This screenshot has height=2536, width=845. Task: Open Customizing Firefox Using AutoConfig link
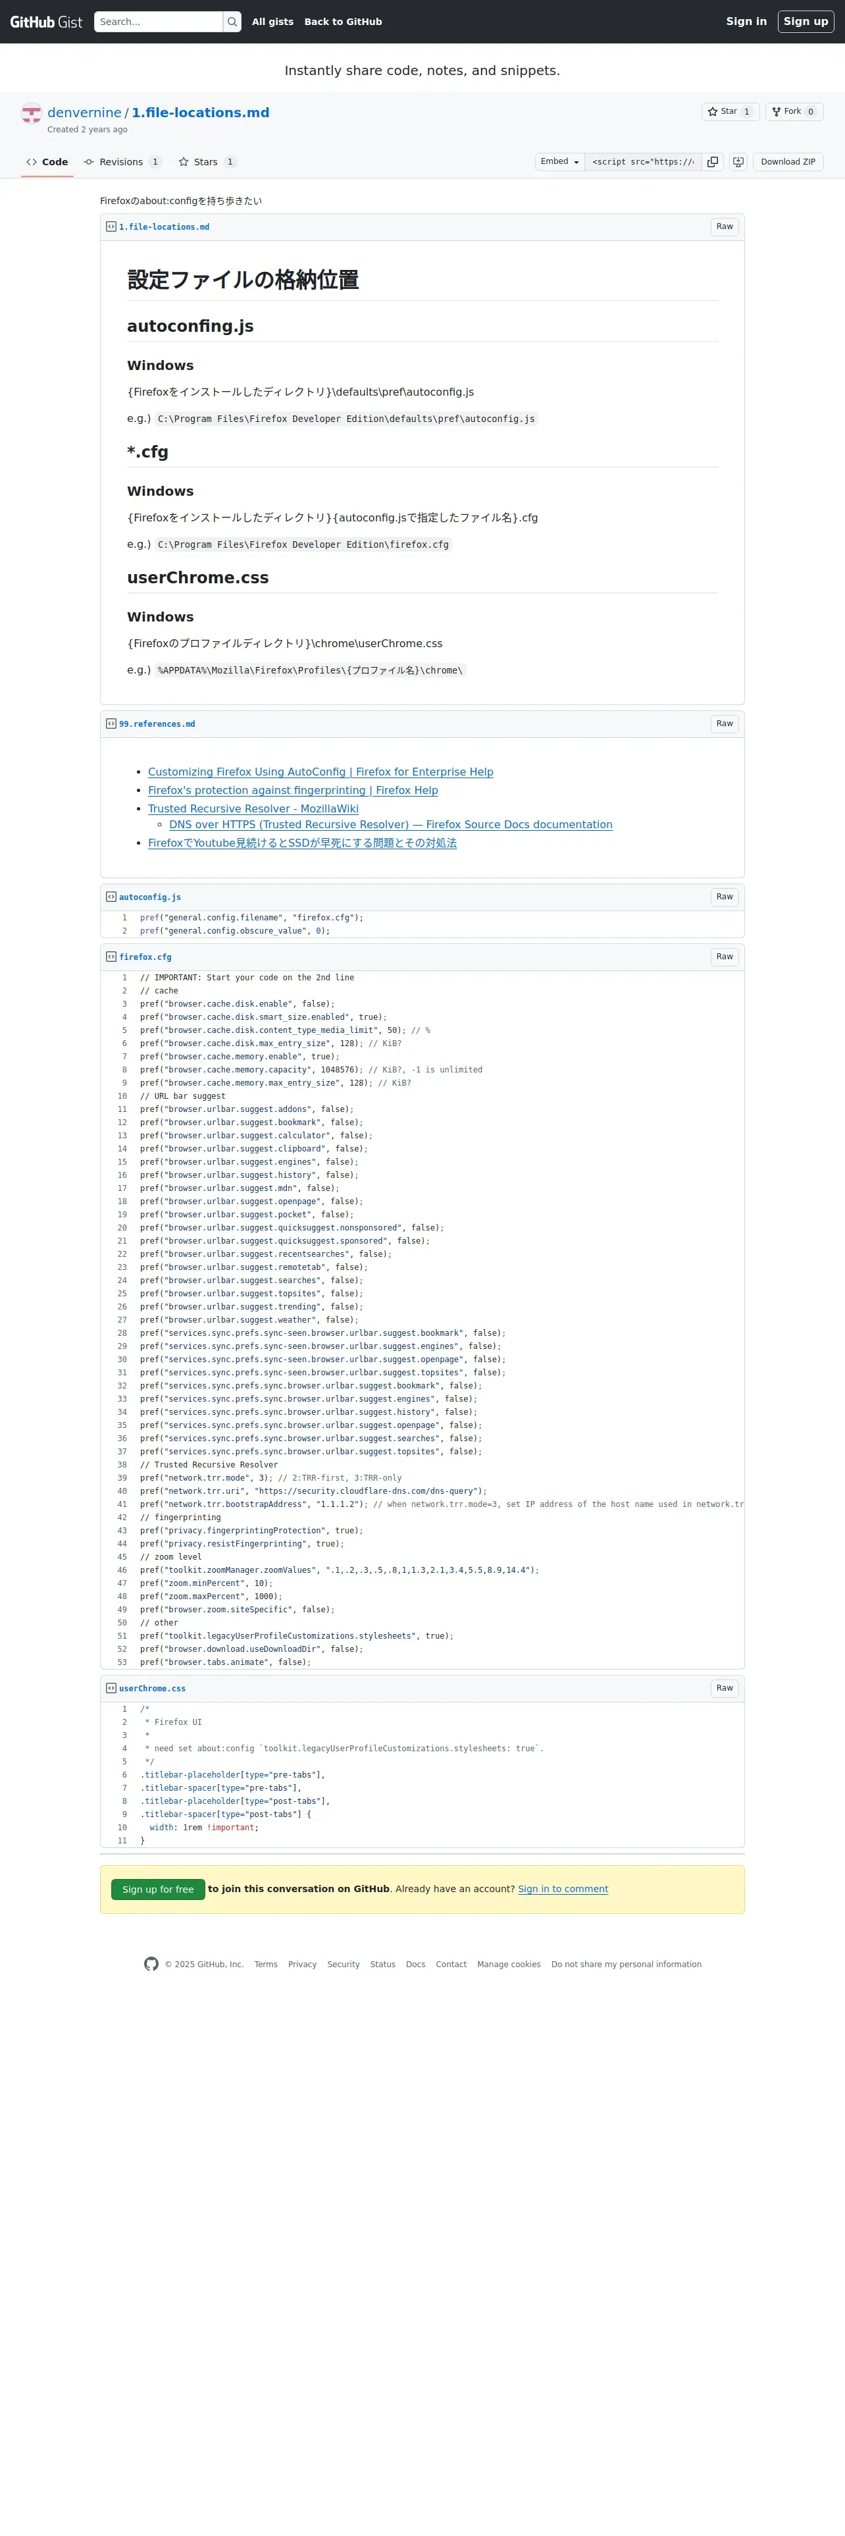pos(320,773)
